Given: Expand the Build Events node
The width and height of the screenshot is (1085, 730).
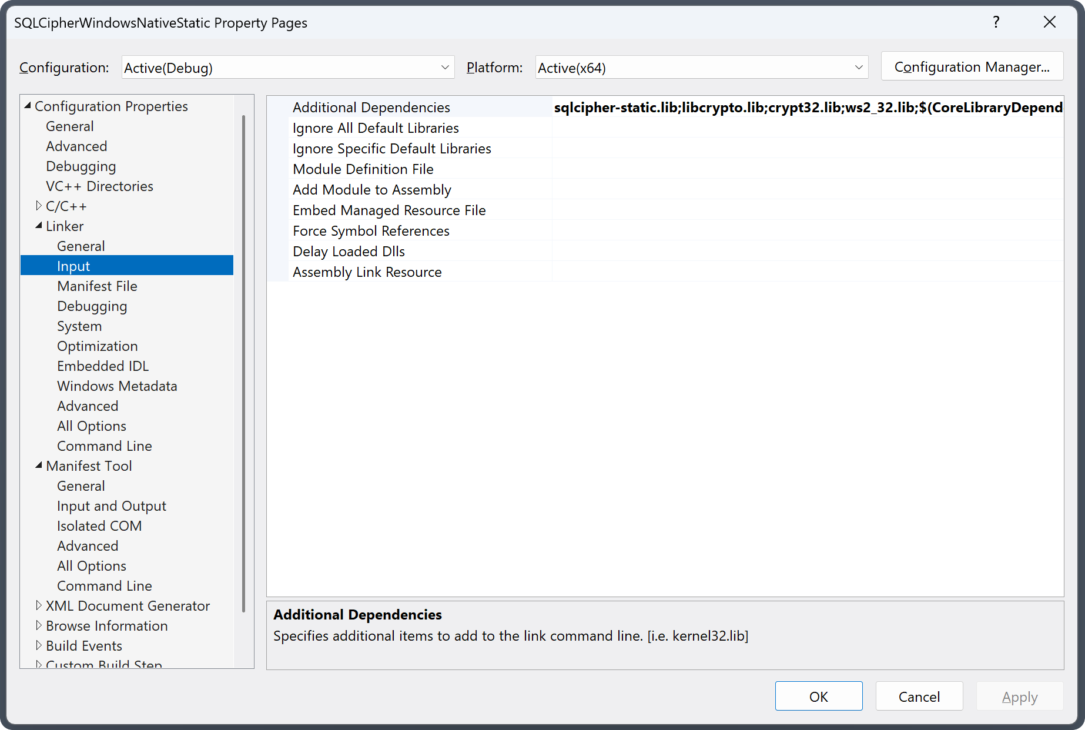Looking at the screenshot, I should [x=39, y=645].
